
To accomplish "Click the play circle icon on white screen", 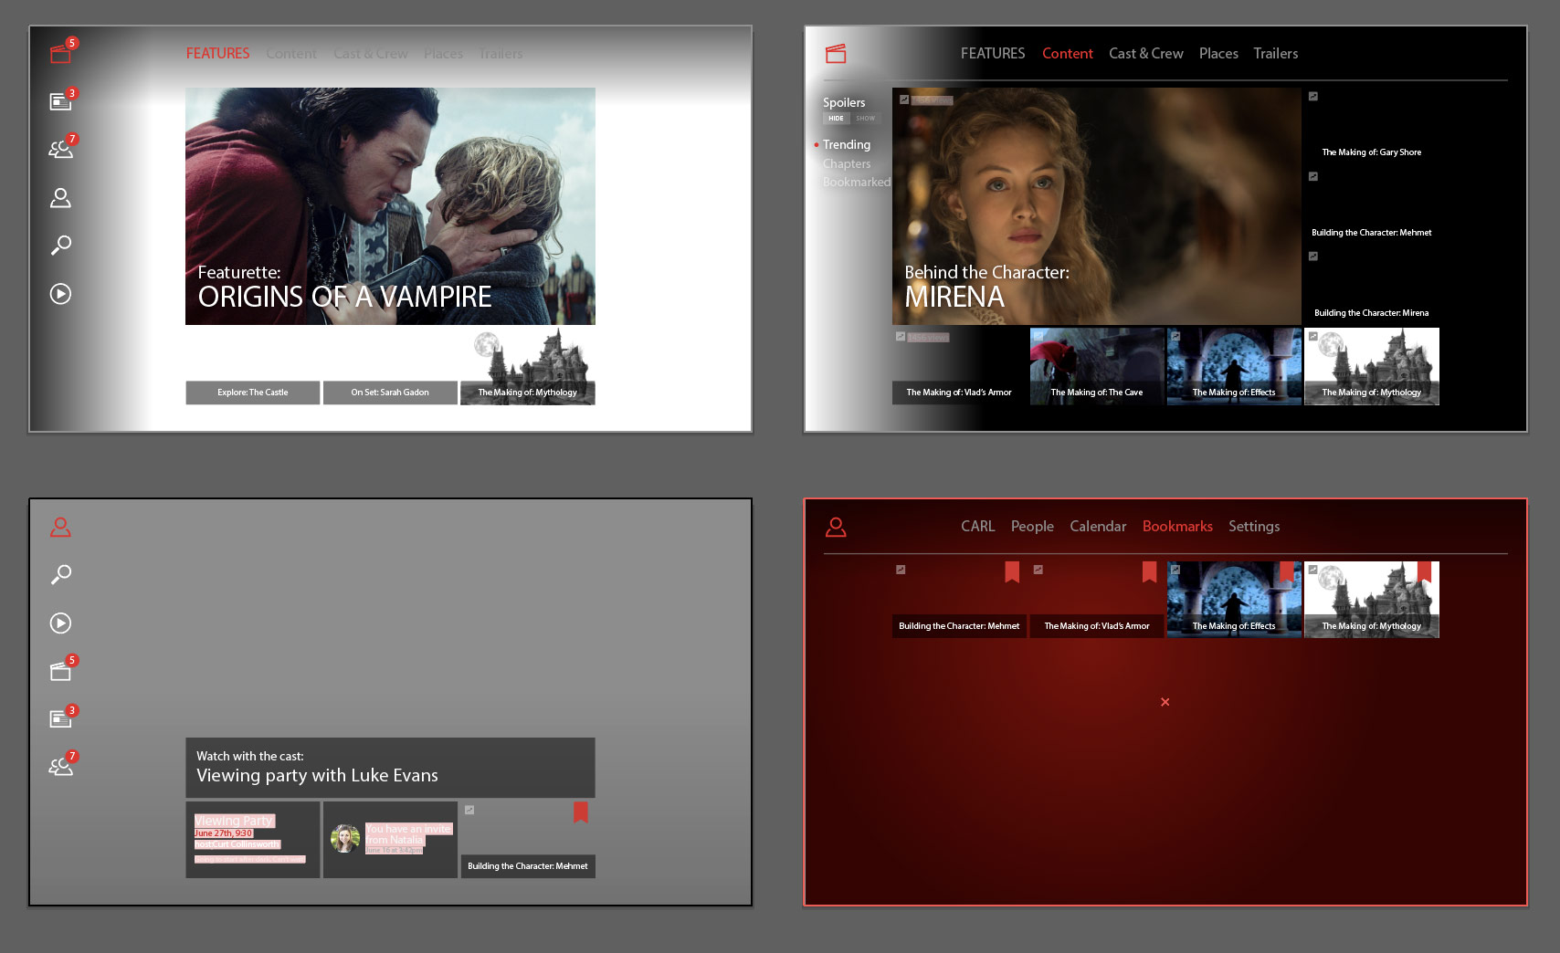I will coord(60,294).
